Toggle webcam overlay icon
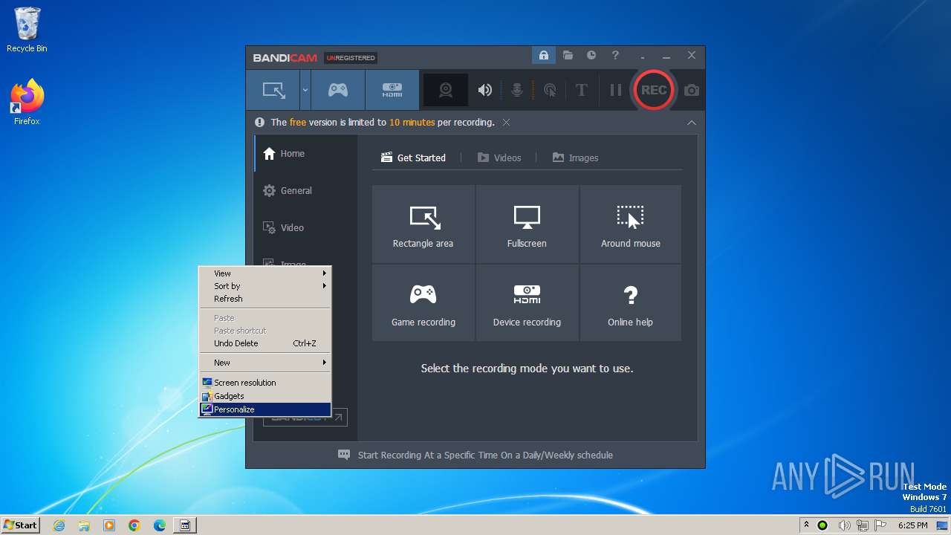The width and height of the screenshot is (951, 535). pyautogui.click(x=446, y=90)
